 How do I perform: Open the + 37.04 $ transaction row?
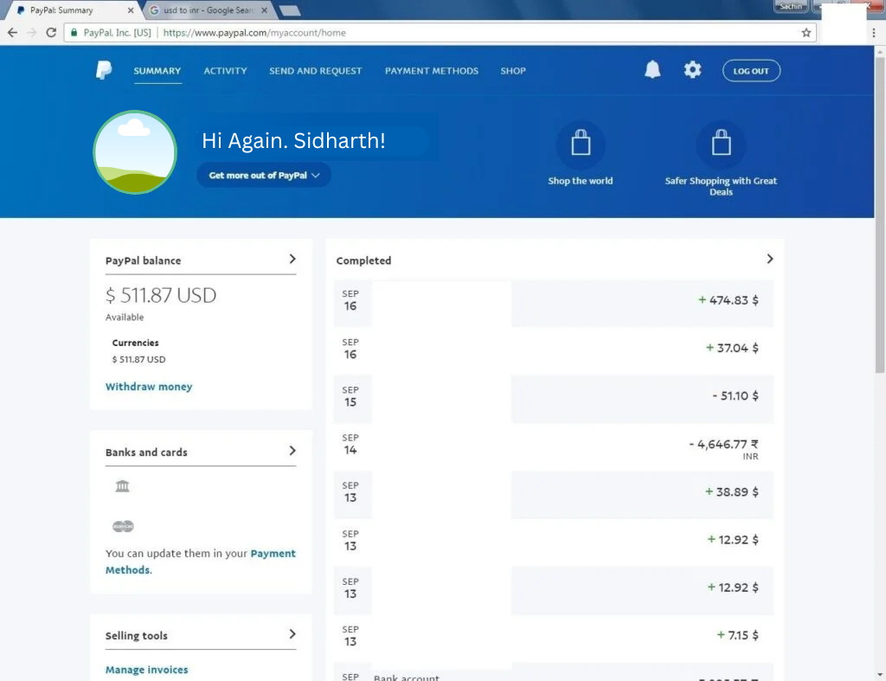pos(554,351)
